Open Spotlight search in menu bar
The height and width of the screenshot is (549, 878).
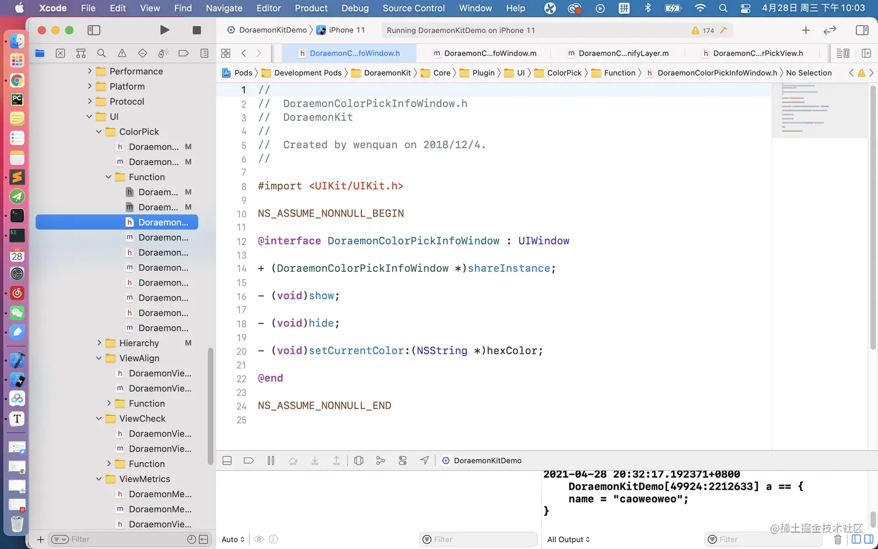tap(723, 8)
